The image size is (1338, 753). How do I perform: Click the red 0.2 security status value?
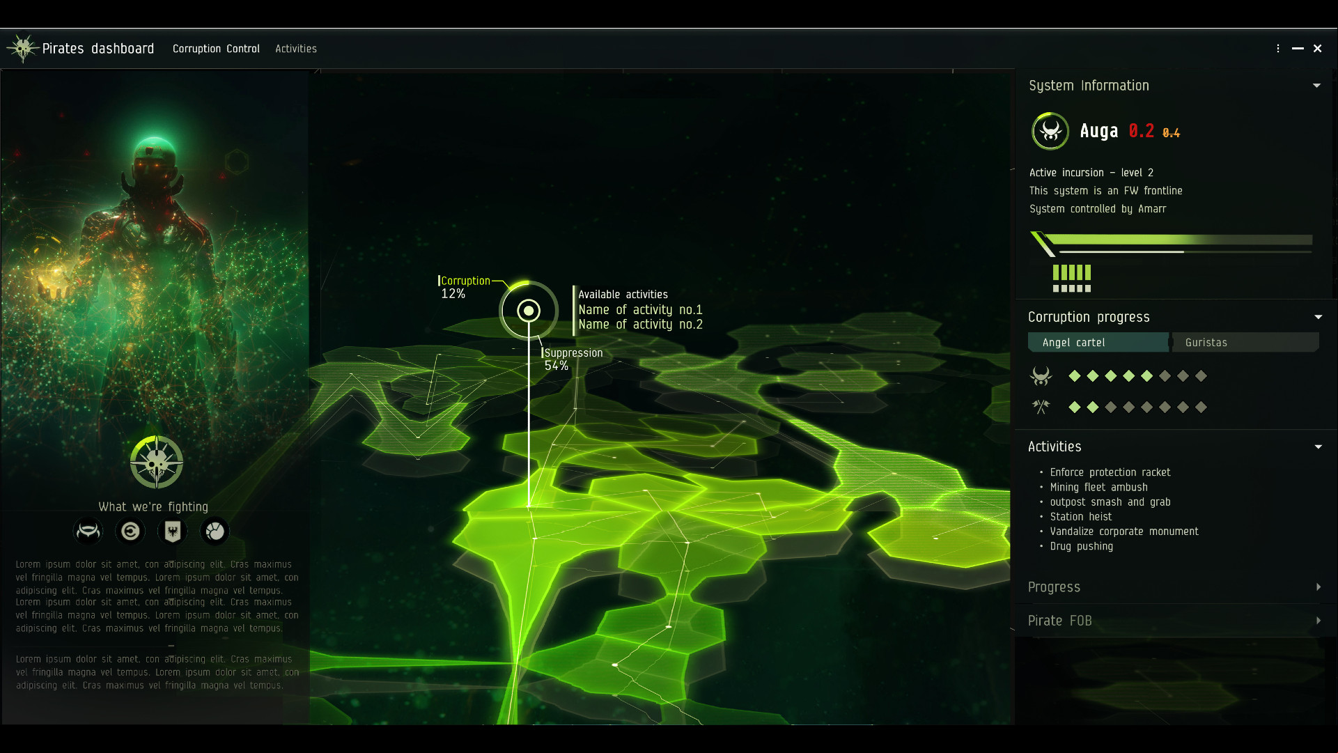click(1141, 131)
